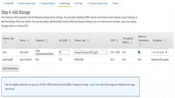Image resolution: width=175 pixels, height=98 pixels.
Task: Open Learn more link about free usage tier
Action: [95, 85]
